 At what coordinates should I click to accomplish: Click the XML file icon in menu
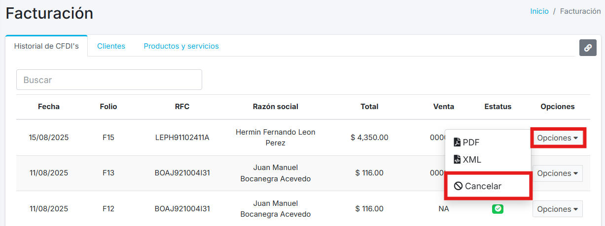click(x=457, y=160)
